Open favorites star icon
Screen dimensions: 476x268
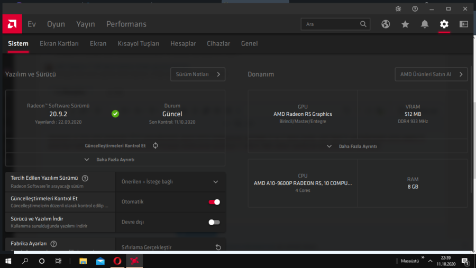(x=405, y=24)
